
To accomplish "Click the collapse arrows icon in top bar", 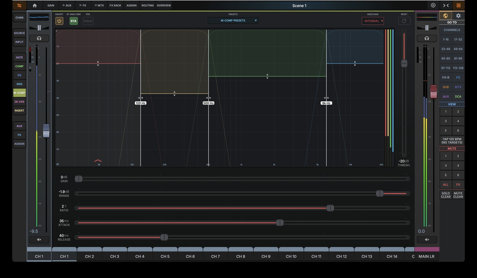I will 446,5.
